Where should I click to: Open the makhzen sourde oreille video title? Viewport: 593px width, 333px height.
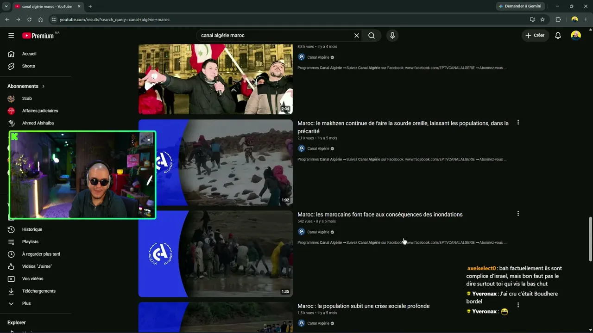point(403,127)
